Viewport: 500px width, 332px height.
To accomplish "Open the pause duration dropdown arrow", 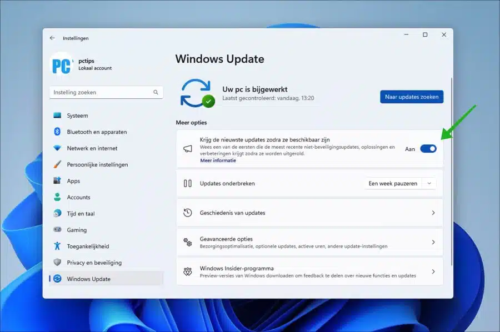I will (x=429, y=183).
